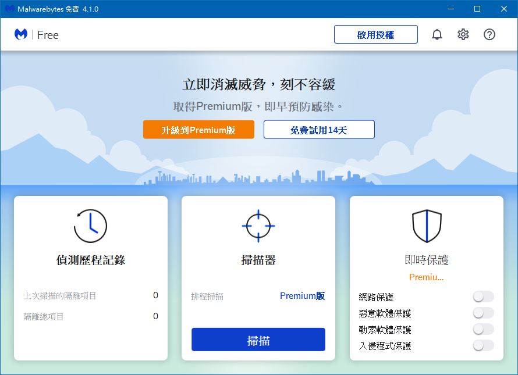
Task: Click the detection history clock icon
Action: (91, 226)
